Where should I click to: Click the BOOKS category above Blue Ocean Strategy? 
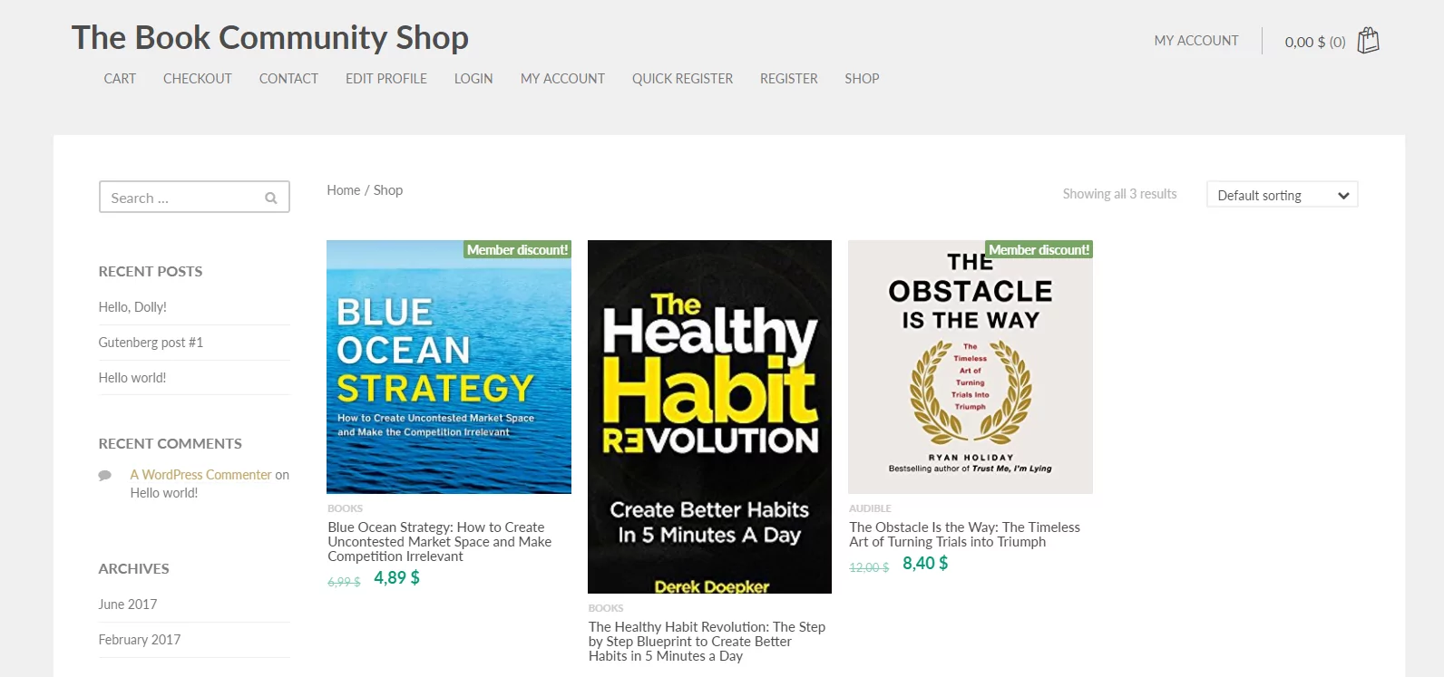tap(345, 508)
